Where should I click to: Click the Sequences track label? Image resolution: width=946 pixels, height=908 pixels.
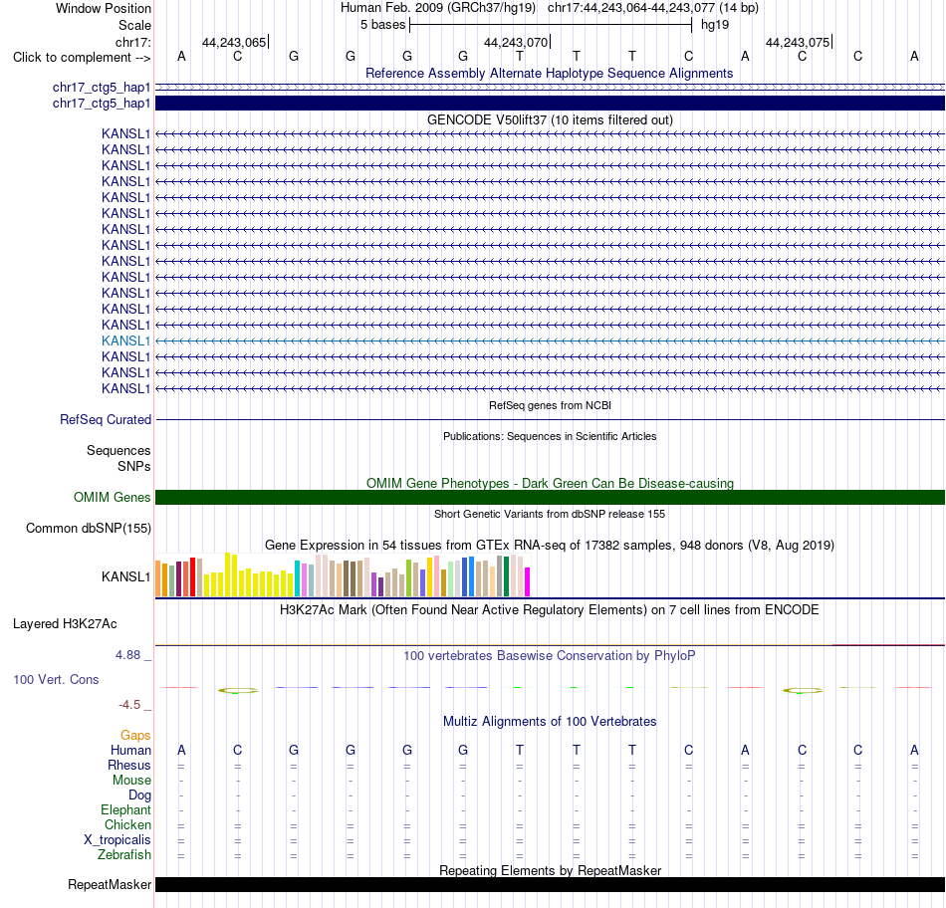pyautogui.click(x=118, y=451)
